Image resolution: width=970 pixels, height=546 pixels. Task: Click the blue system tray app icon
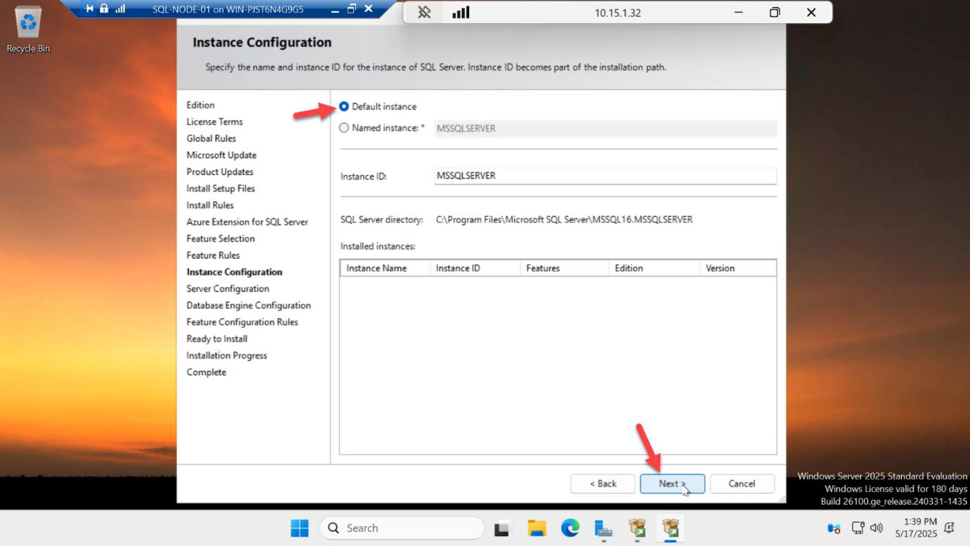click(834, 528)
